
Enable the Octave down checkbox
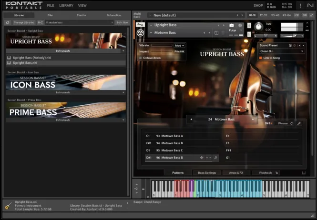141,58
